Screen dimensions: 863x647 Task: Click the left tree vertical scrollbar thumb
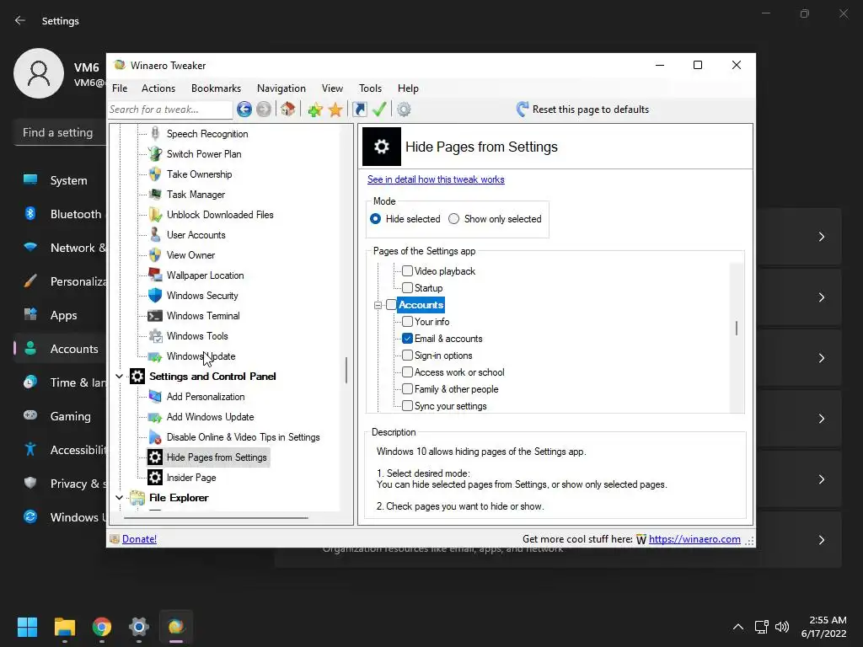(346, 371)
